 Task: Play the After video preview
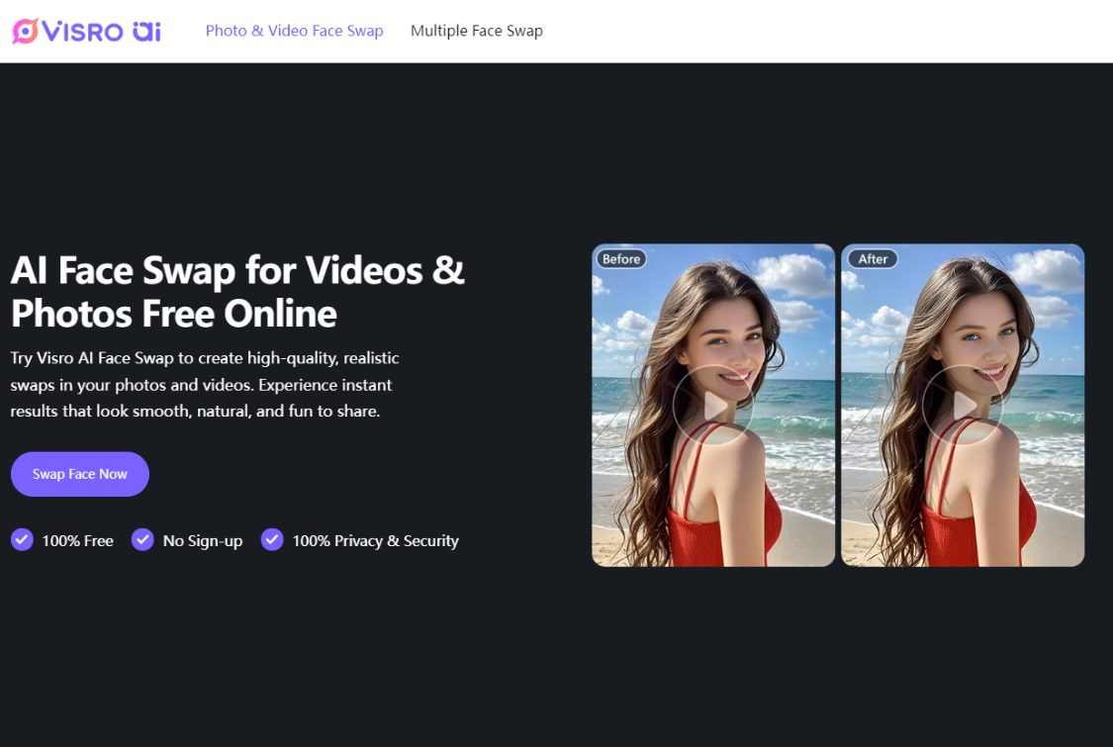(x=962, y=405)
